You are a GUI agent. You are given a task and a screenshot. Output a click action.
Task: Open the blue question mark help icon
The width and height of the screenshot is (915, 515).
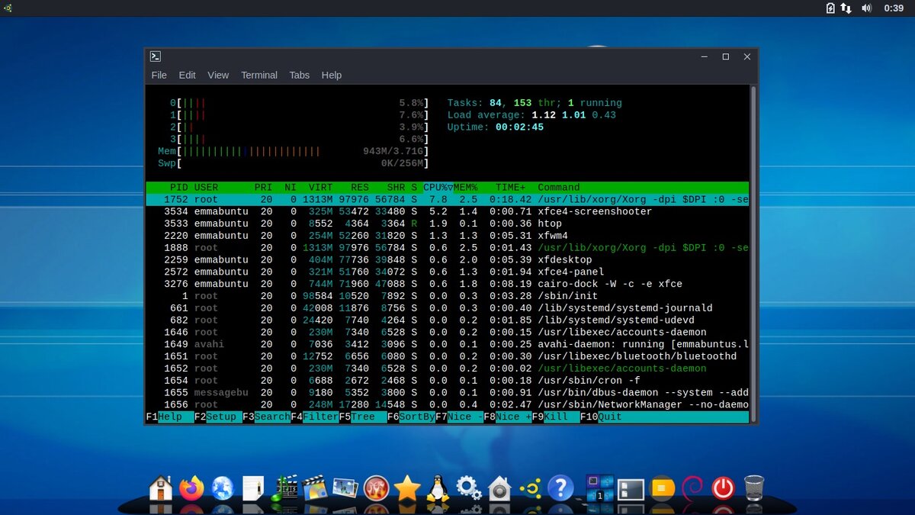pyautogui.click(x=560, y=488)
